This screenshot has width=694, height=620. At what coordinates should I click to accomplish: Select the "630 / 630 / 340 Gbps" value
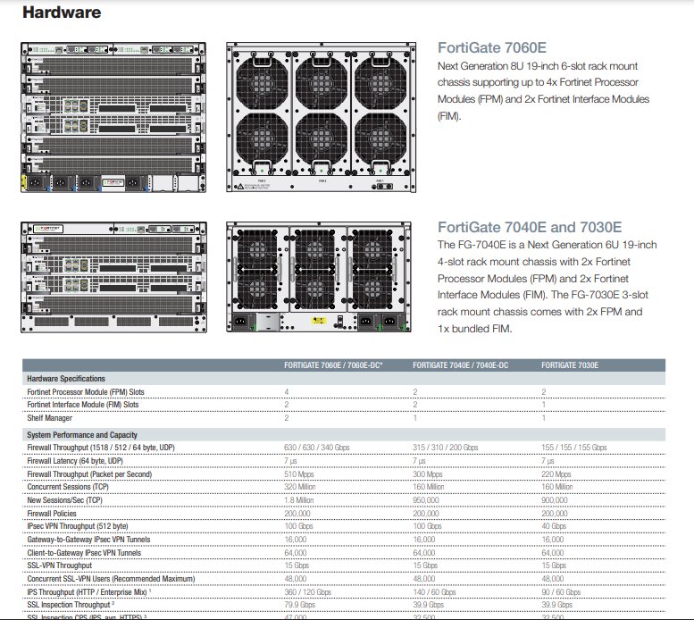tap(317, 448)
